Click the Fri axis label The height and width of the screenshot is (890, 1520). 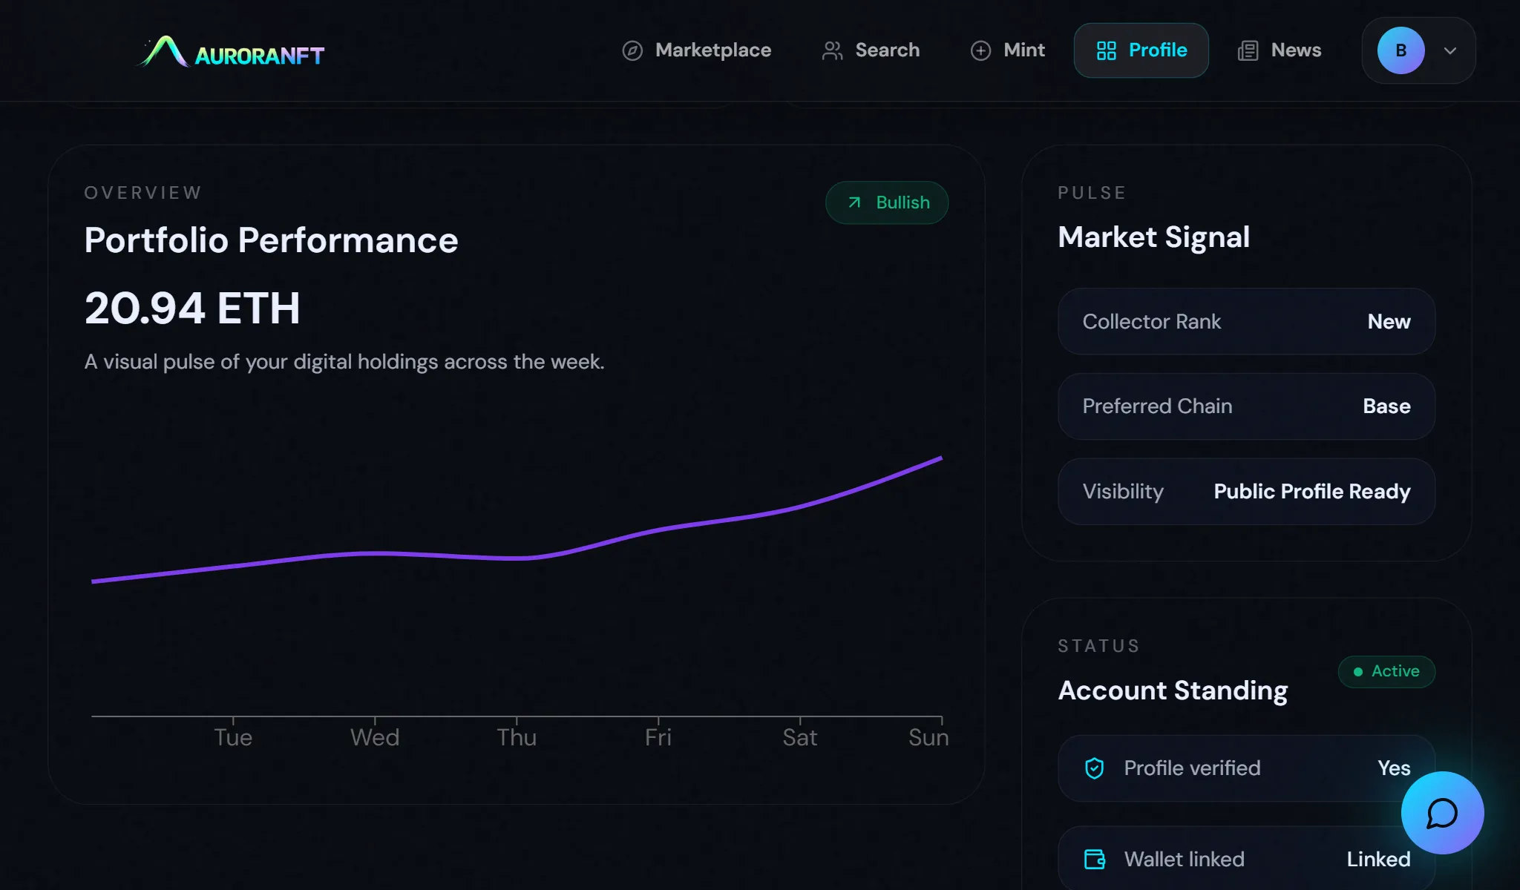coord(658,737)
